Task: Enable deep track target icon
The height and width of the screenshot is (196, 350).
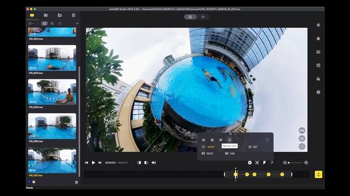Action: click(x=257, y=163)
